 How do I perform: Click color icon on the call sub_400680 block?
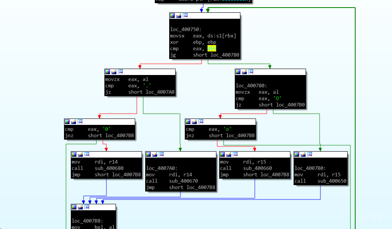pos(74,154)
